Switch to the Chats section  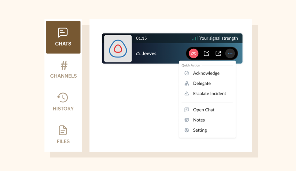(x=63, y=37)
